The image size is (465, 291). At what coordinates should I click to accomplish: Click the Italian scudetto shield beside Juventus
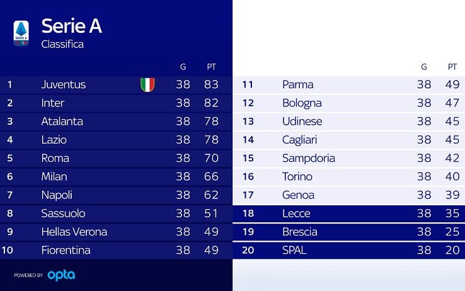tap(147, 84)
